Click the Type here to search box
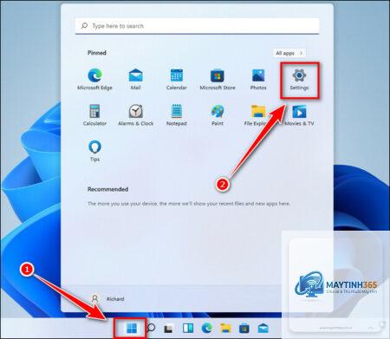 (x=197, y=26)
